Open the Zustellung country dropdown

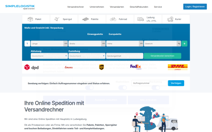pos(87,56)
